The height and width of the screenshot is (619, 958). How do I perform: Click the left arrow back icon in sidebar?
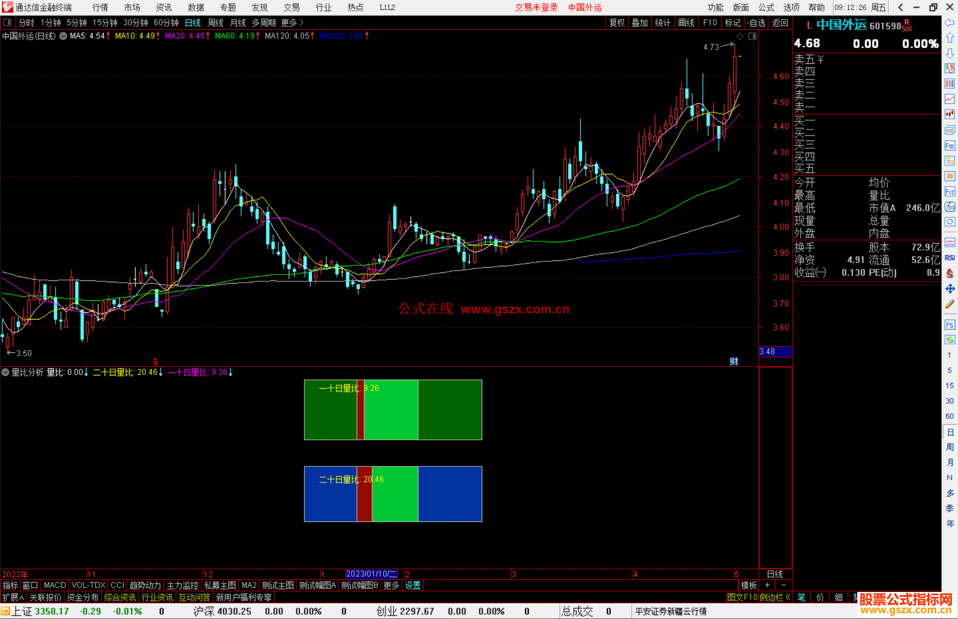[950, 23]
